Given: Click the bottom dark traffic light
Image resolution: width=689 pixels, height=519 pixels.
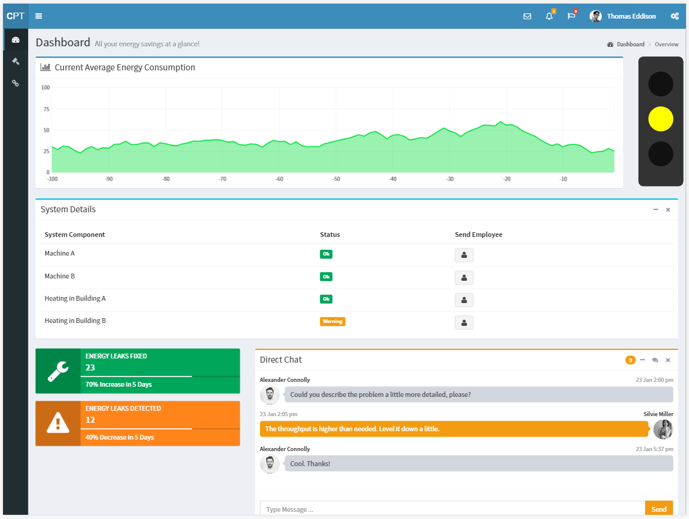Looking at the screenshot, I should pos(661,154).
